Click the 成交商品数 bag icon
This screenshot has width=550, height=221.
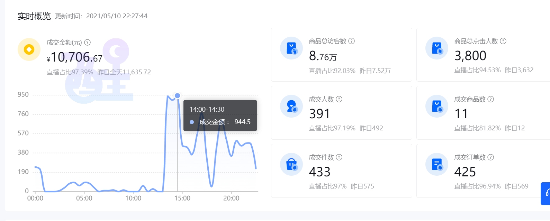437,106
